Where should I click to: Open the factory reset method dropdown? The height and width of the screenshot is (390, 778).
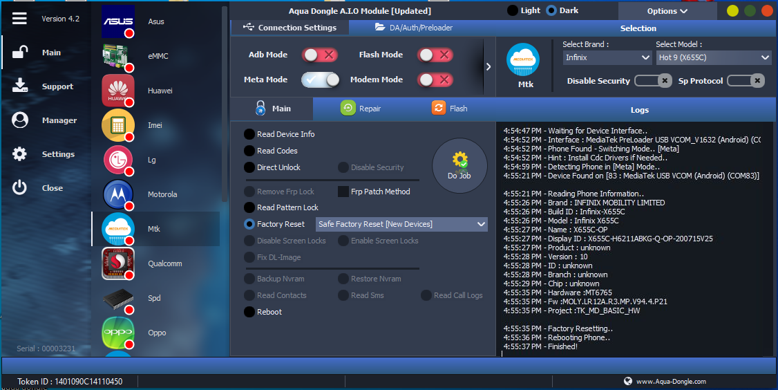coord(401,224)
